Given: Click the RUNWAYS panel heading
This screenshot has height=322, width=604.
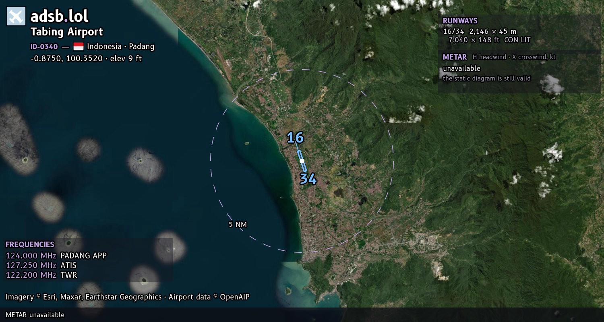Looking at the screenshot, I should pyautogui.click(x=460, y=21).
